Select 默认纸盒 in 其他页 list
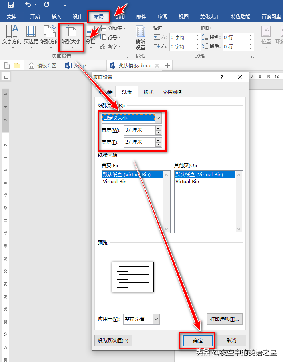The image size is (283, 362). pos(205,174)
